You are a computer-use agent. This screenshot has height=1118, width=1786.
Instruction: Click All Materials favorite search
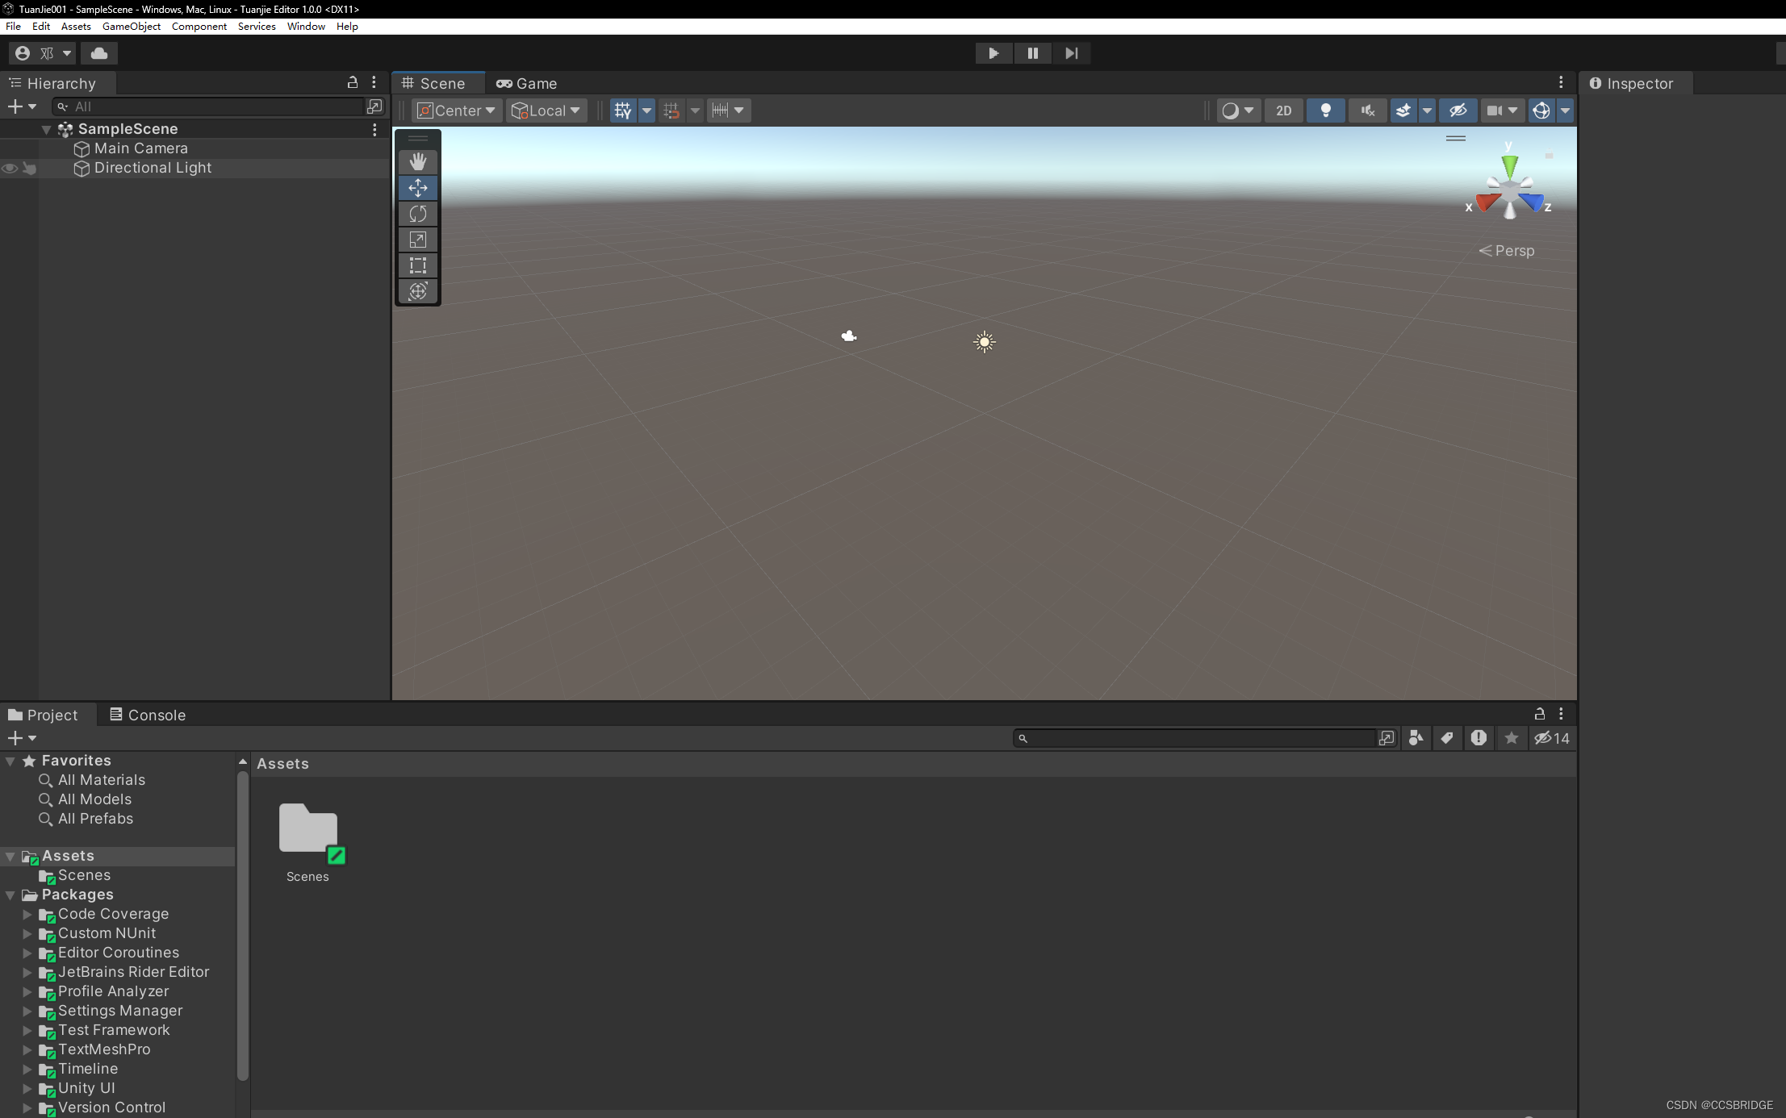pyautogui.click(x=101, y=780)
